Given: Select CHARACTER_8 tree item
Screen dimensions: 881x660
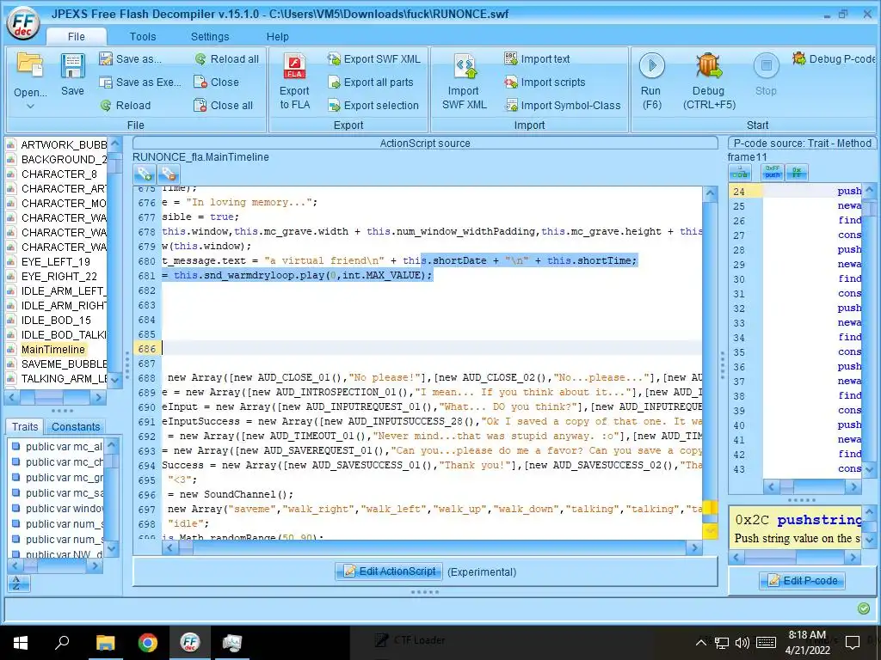Looking at the screenshot, I should pos(59,174).
